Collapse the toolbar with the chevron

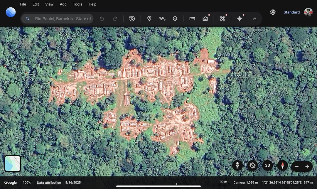tap(254, 19)
